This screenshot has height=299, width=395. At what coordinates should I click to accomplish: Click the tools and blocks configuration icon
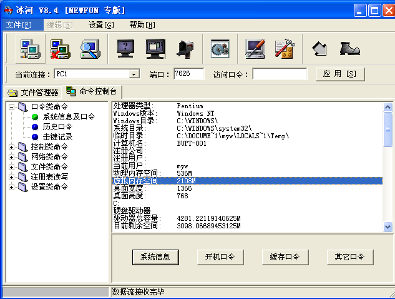(x=285, y=49)
